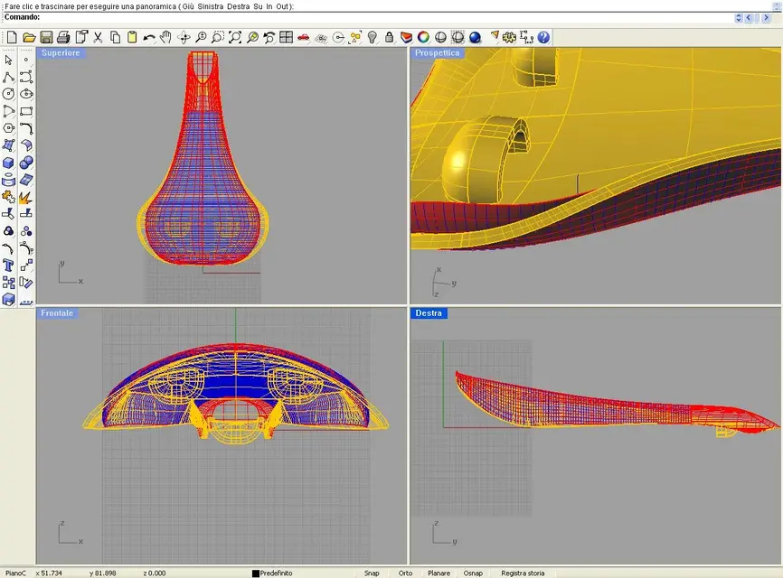Click the Giù option in the command prompt
Image resolution: width=783 pixels, height=578 pixels.
coord(189,6)
